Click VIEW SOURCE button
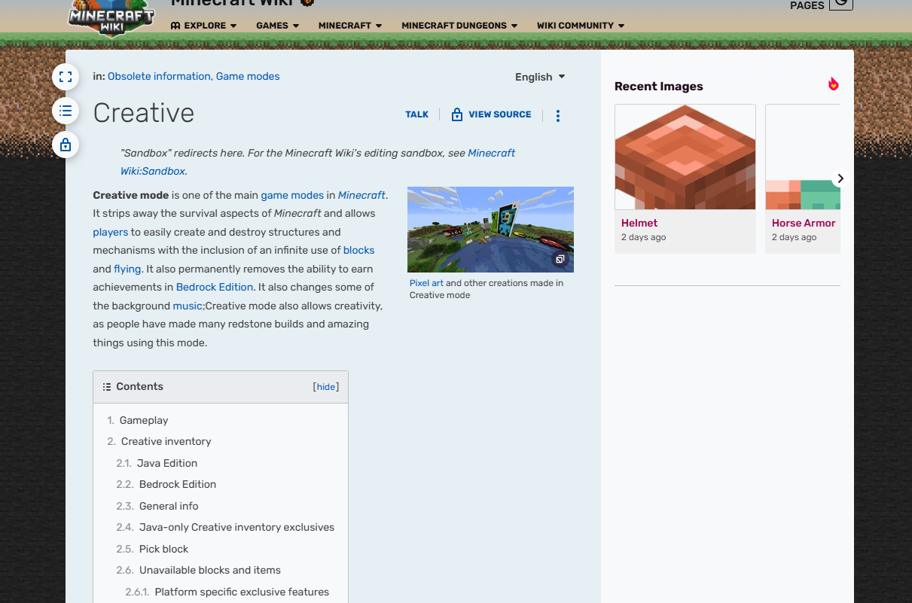 point(491,114)
